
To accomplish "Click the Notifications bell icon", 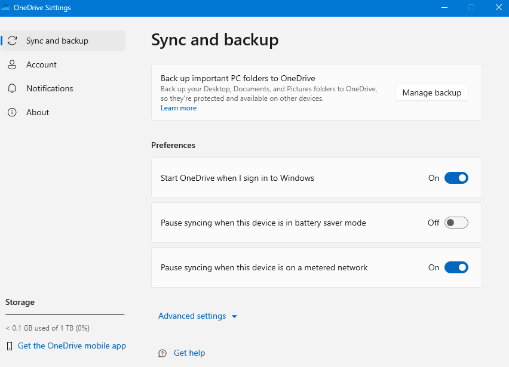I will click(x=12, y=88).
